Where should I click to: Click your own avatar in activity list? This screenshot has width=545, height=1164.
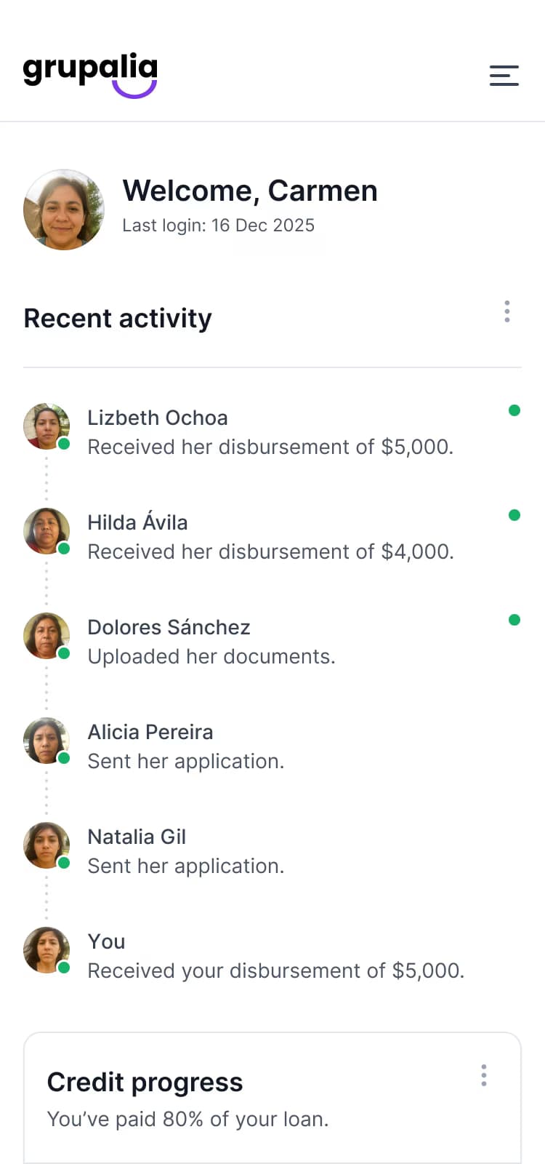(47, 950)
